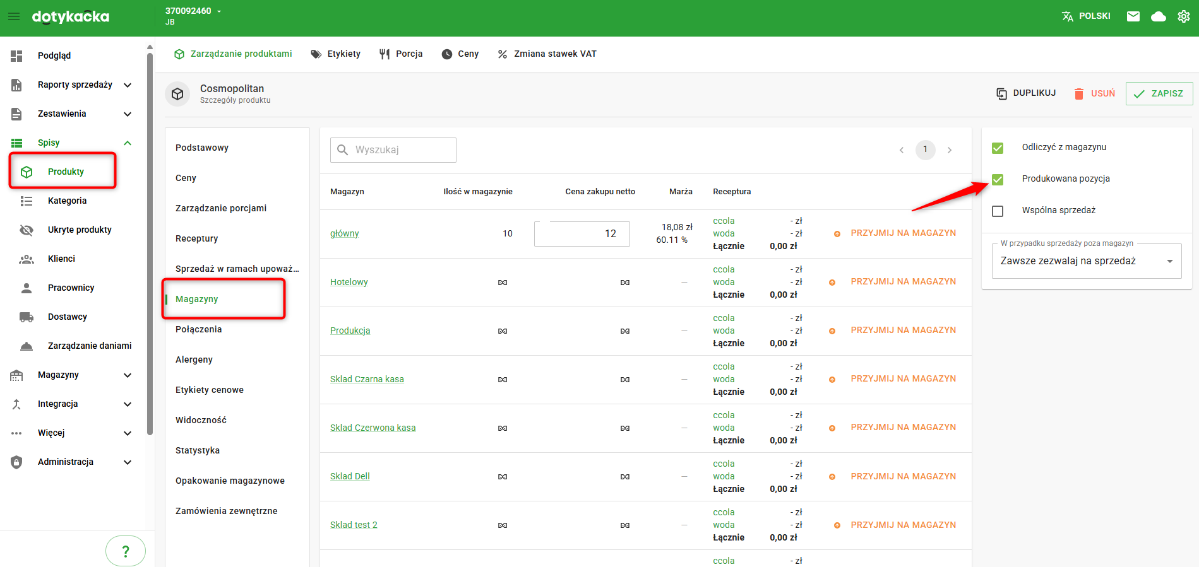
Task: Click the Ukryte produkty hidden-eye icon
Action: (27, 230)
